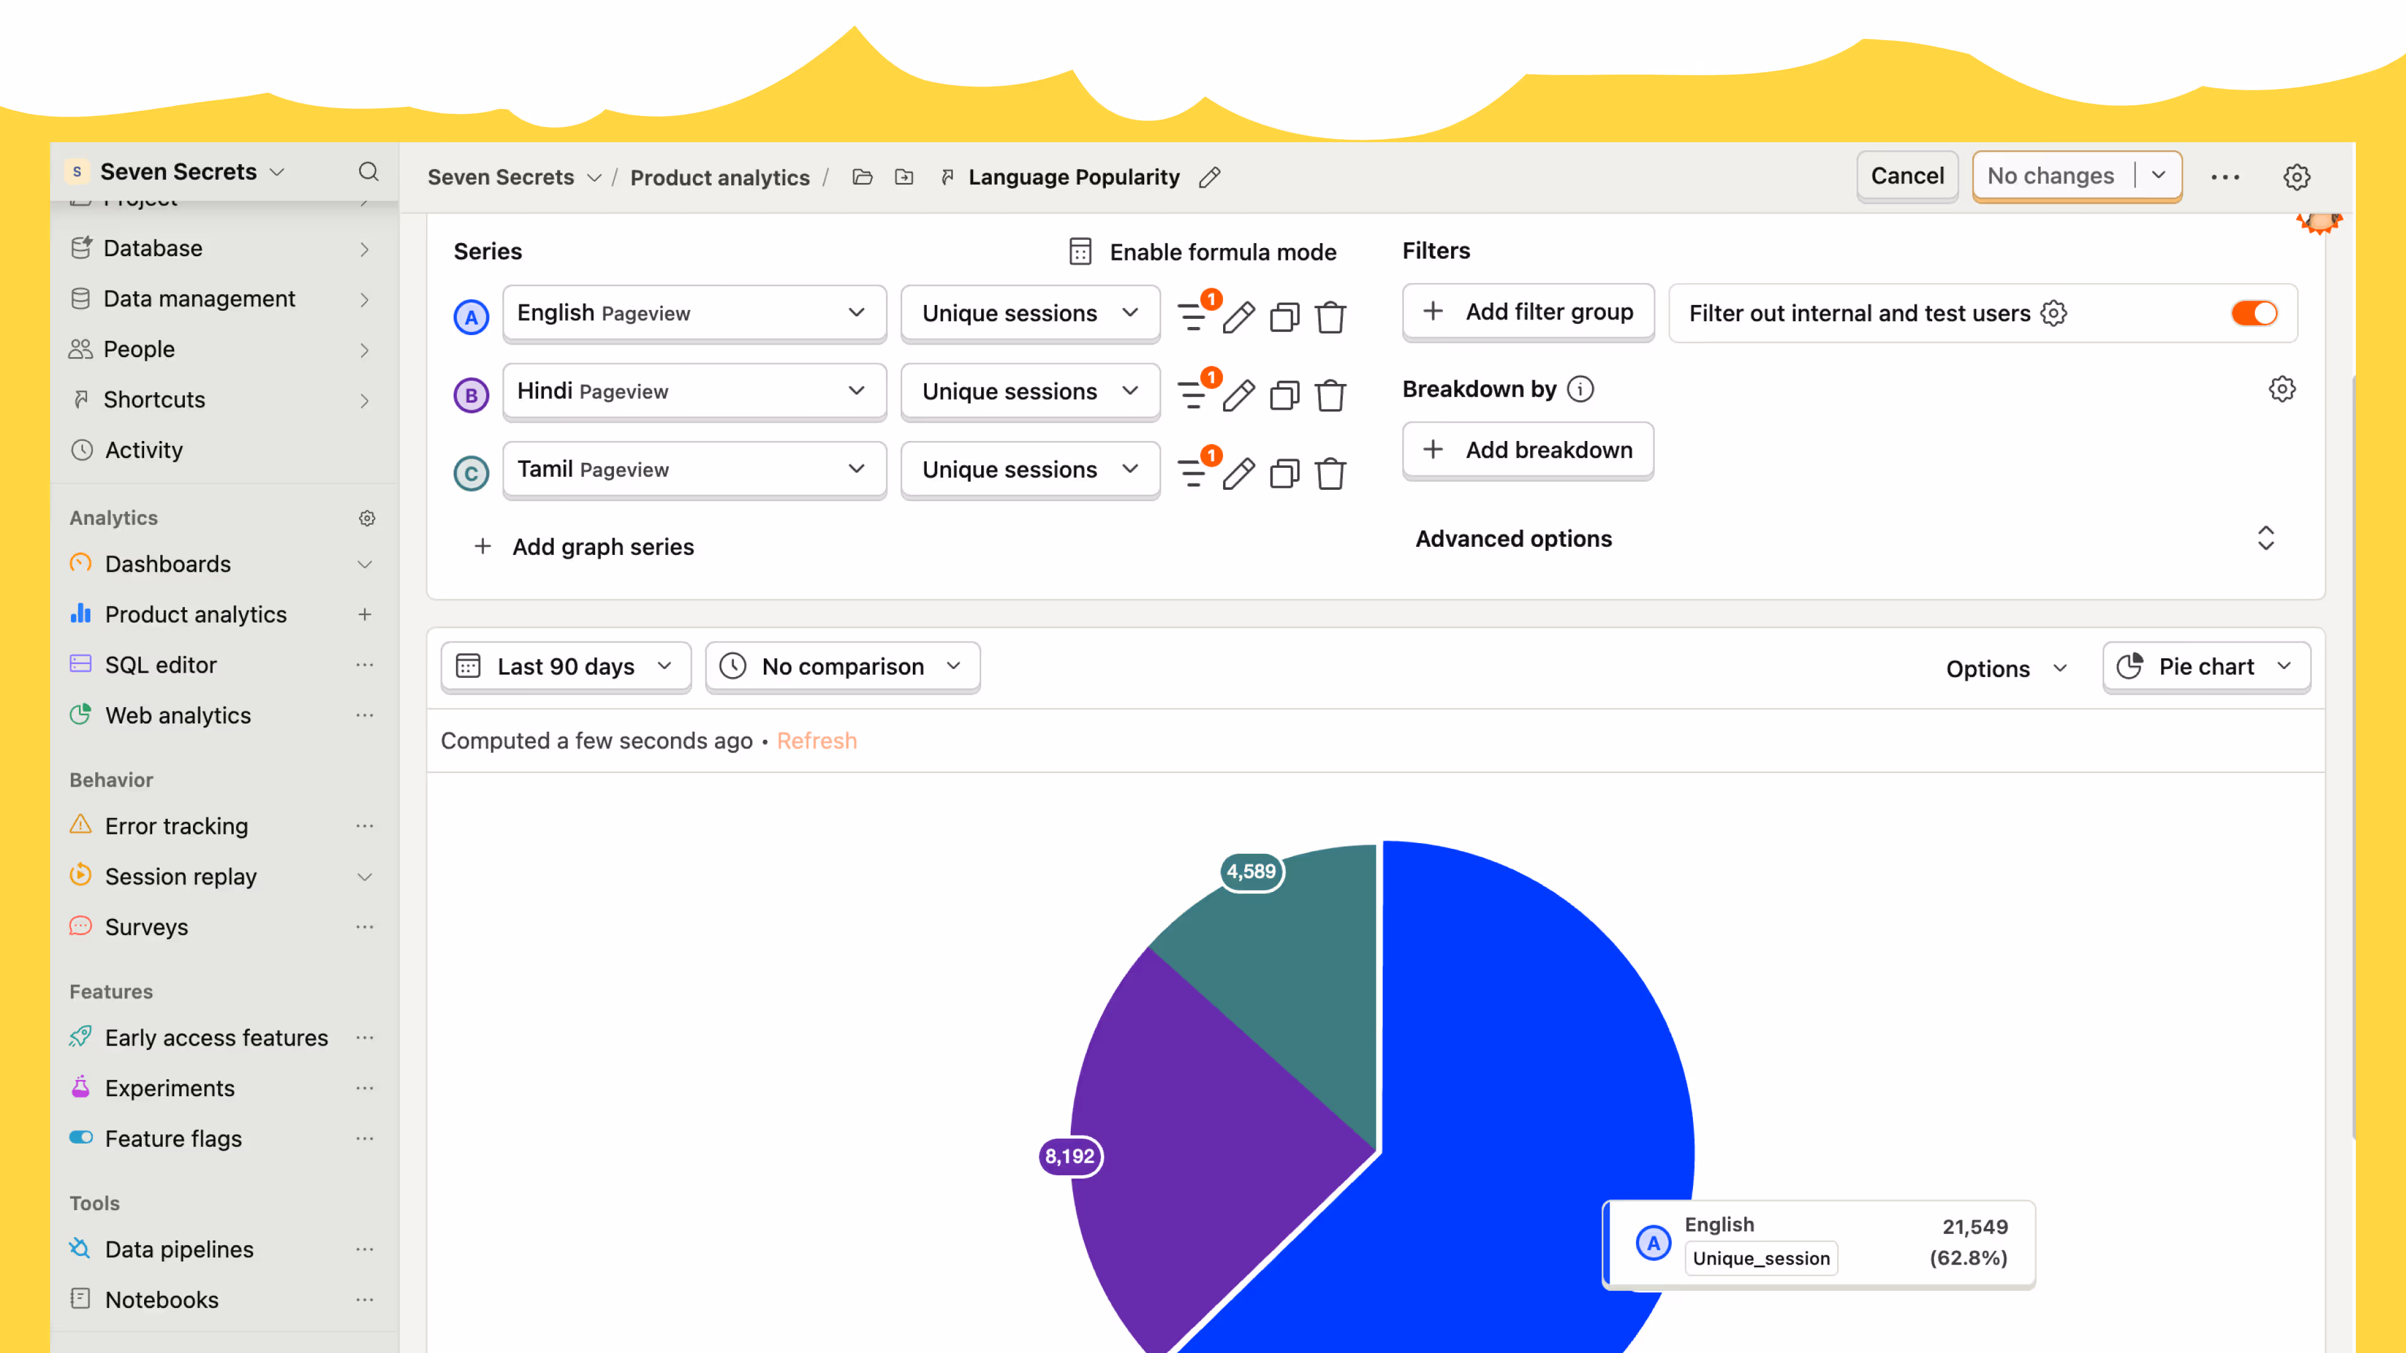Image resolution: width=2406 pixels, height=1353 pixels.
Task: Open the save options arrow beside No changes
Action: tap(2159, 175)
